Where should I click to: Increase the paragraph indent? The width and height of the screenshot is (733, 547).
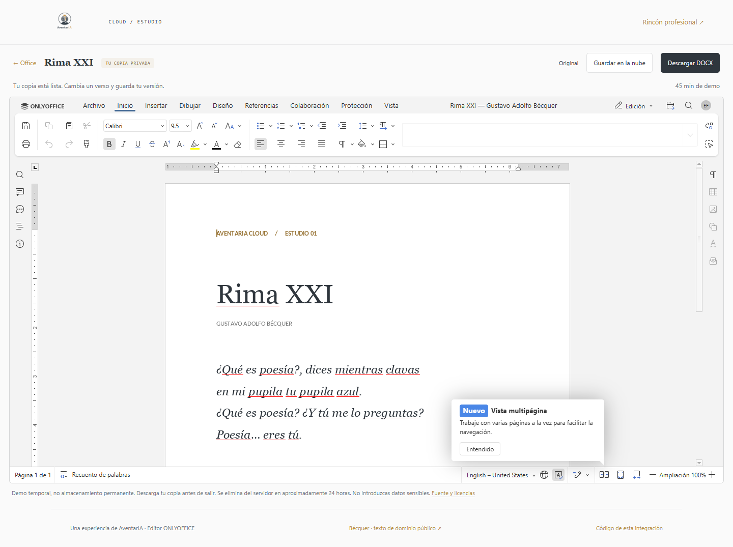click(x=342, y=126)
